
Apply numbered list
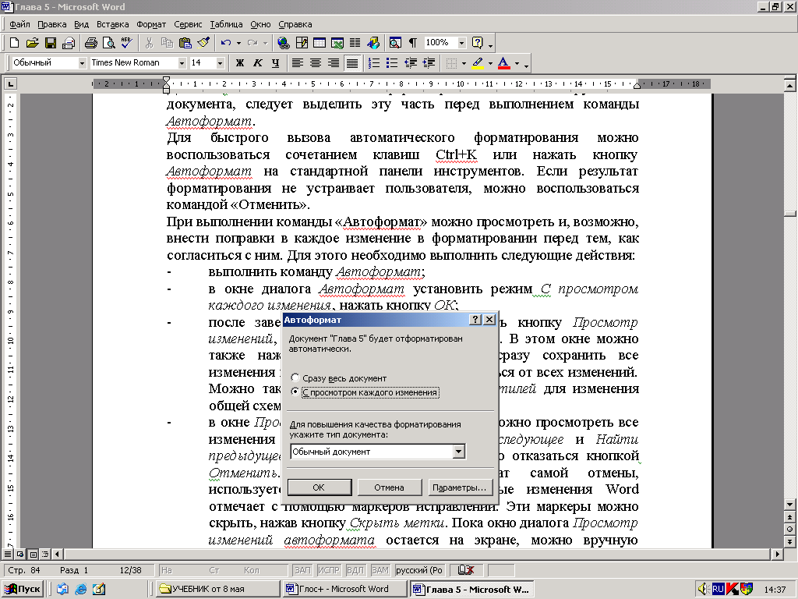[374, 63]
